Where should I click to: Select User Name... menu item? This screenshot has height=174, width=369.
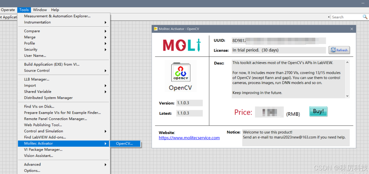tap(64, 56)
